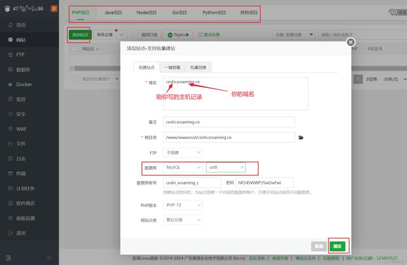Click the 退出 logout icon in sidebar
Image resolution: width=407 pixels, height=265 pixels.
coord(11,233)
